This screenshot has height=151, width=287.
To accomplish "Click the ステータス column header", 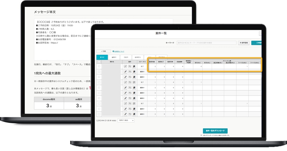I will pyautogui.click(x=142, y=62).
